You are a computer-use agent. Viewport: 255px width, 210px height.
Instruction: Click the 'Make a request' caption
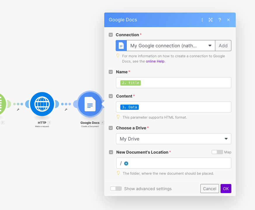coord(42,126)
